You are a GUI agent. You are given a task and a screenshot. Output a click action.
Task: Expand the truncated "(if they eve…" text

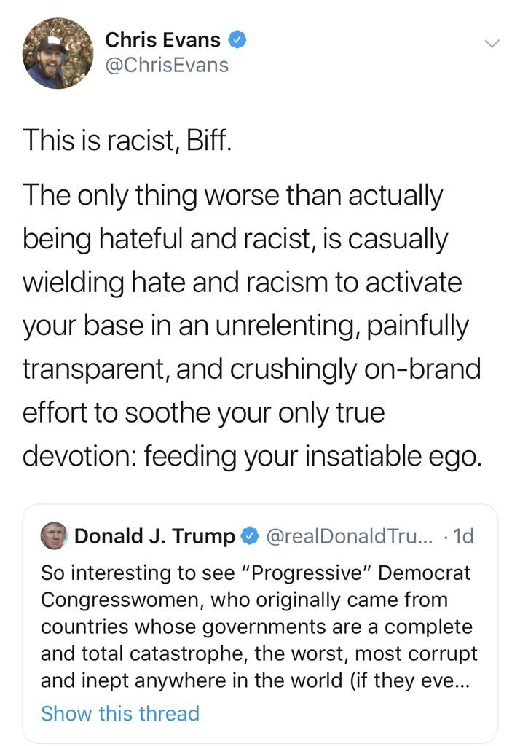419,680
